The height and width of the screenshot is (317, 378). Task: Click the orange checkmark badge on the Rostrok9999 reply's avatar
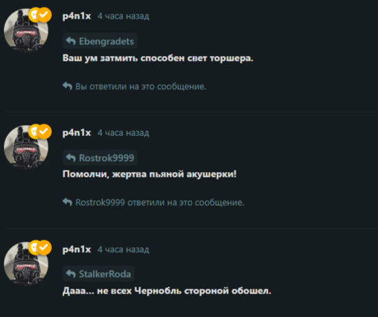click(44, 131)
